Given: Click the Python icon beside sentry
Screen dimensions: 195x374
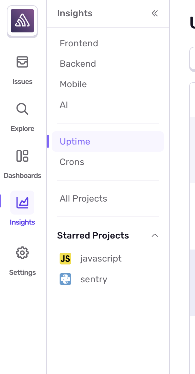Looking at the screenshot, I should click(x=65, y=279).
